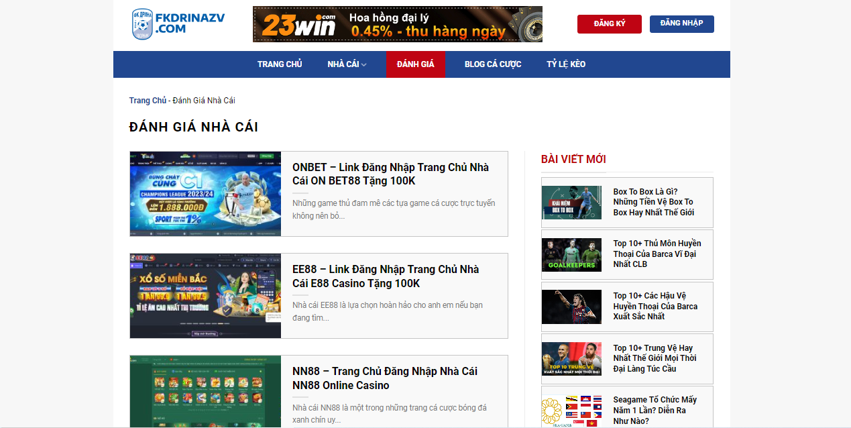Click the Trang Chủ breadcrumb link
Screen dimensions: 851x428
pos(148,101)
